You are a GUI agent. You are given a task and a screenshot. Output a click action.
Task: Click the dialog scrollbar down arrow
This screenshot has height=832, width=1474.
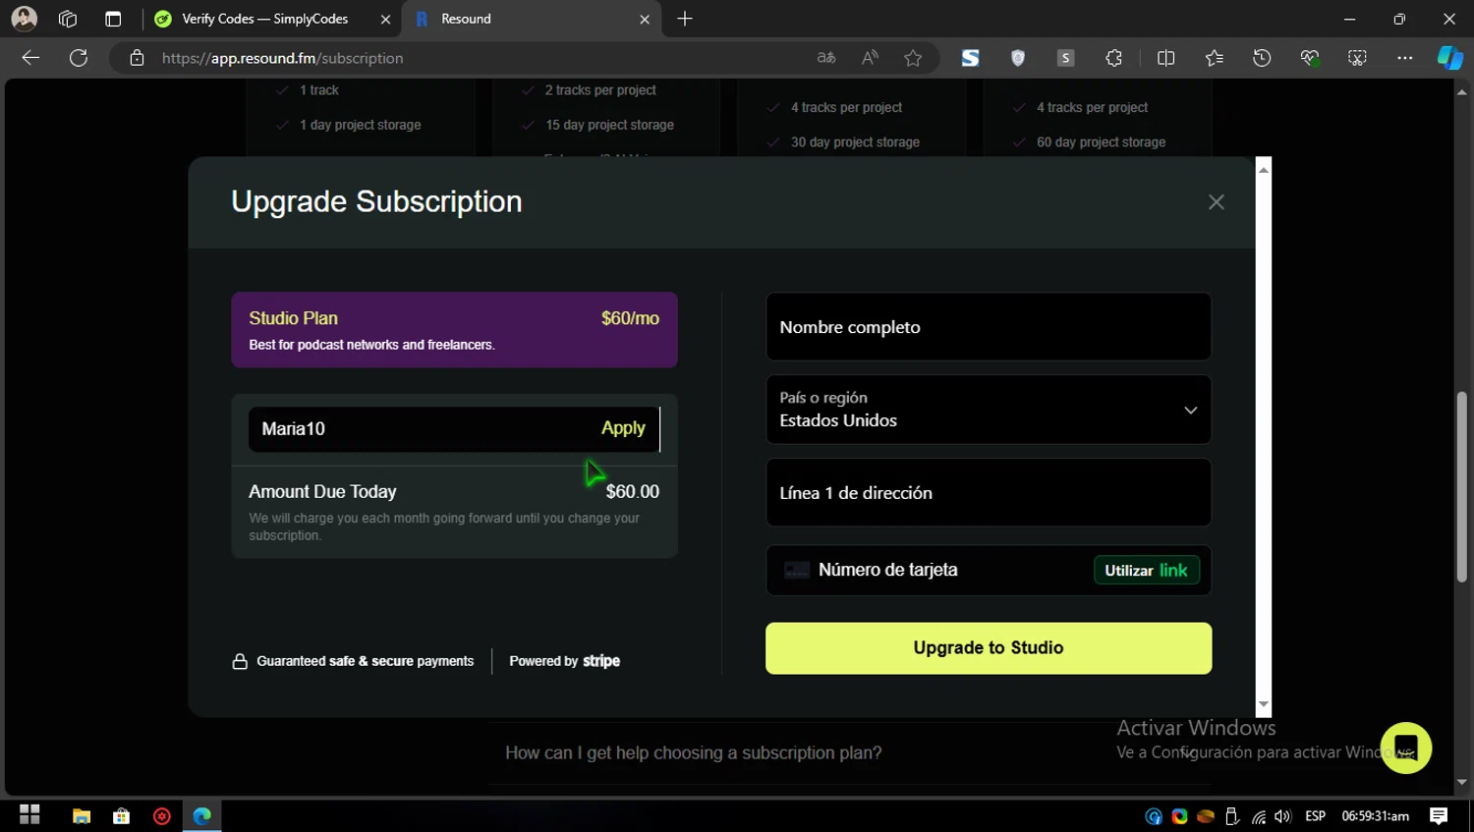click(x=1264, y=705)
